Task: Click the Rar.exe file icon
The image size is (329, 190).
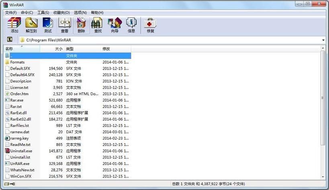Action: [7, 100]
